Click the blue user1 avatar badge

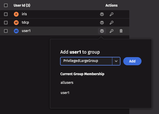(16, 31)
